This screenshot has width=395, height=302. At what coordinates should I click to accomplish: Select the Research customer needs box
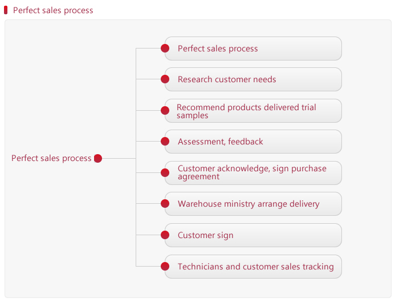click(x=253, y=79)
